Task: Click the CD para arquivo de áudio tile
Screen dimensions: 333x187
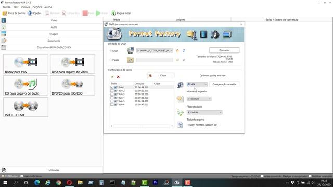Action: tap(25, 85)
